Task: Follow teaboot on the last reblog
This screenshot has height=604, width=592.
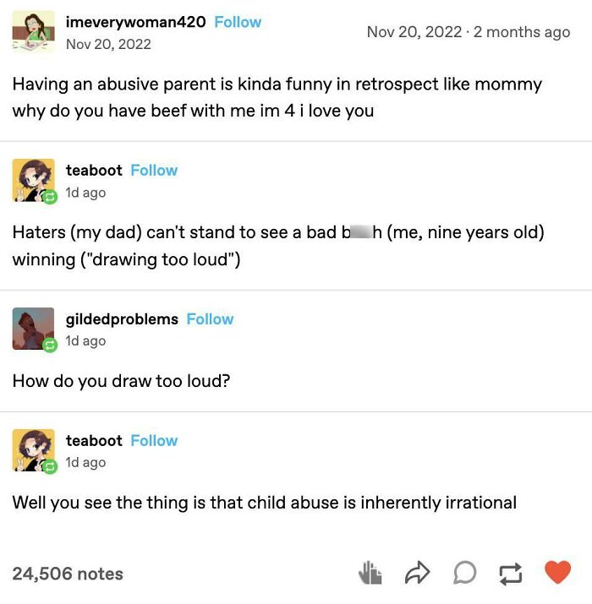Action: (154, 440)
